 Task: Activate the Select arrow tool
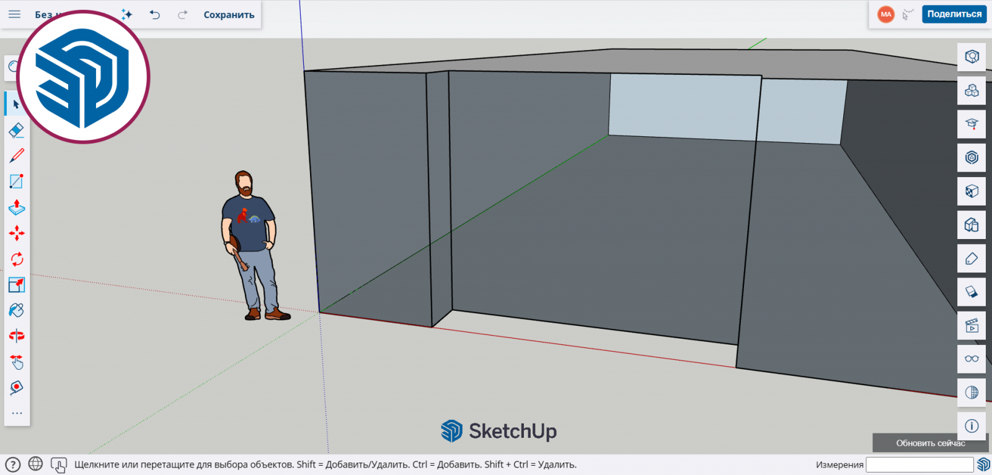click(x=17, y=104)
